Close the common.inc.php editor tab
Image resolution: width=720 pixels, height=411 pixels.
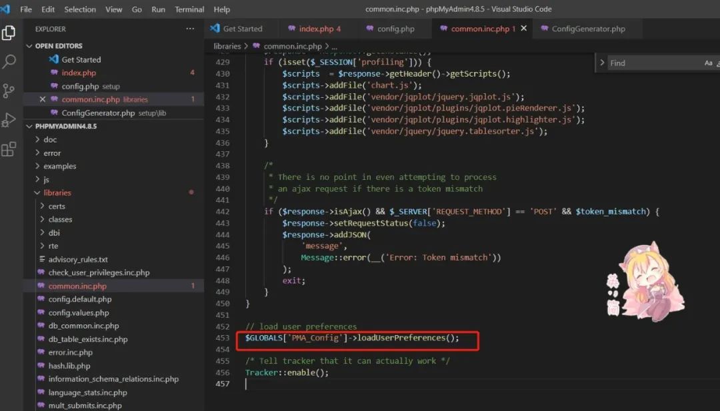(x=523, y=29)
